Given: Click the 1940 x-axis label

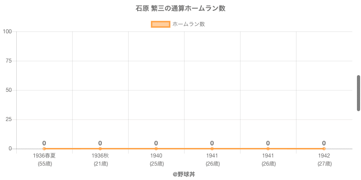Looking at the screenshot, I should click(156, 156).
